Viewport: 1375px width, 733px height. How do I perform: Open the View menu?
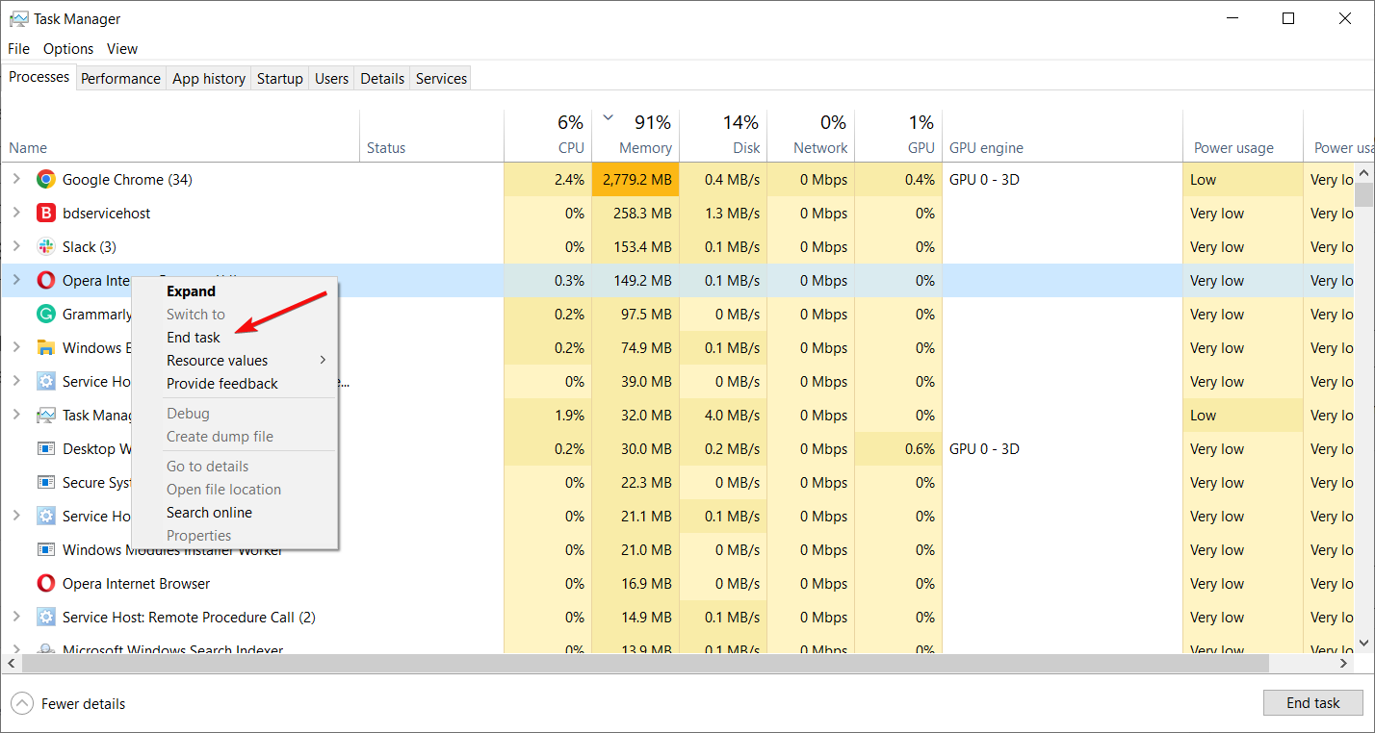(122, 48)
